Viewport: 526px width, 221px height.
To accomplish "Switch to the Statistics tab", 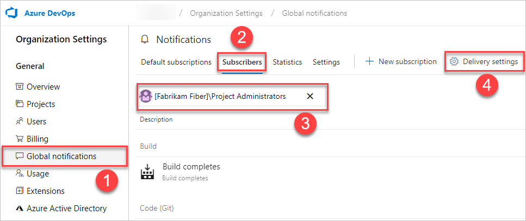I will pos(287,62).
